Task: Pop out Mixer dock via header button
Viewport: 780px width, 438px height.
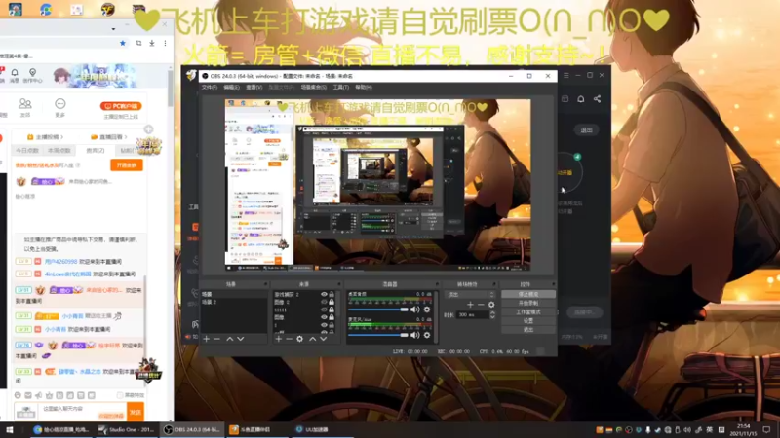Action: (436, 284)
